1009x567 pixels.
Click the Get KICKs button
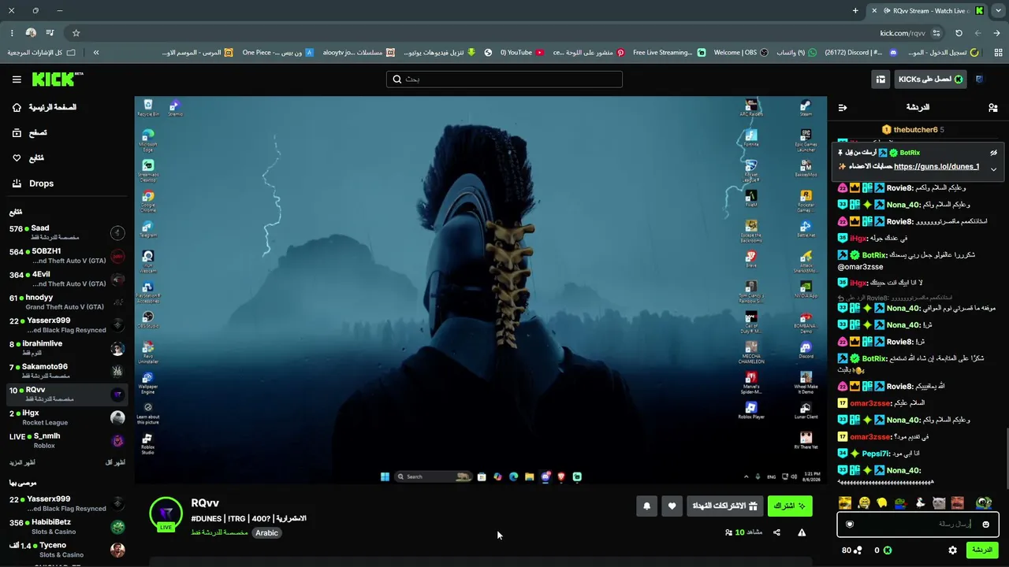point(930,80)
